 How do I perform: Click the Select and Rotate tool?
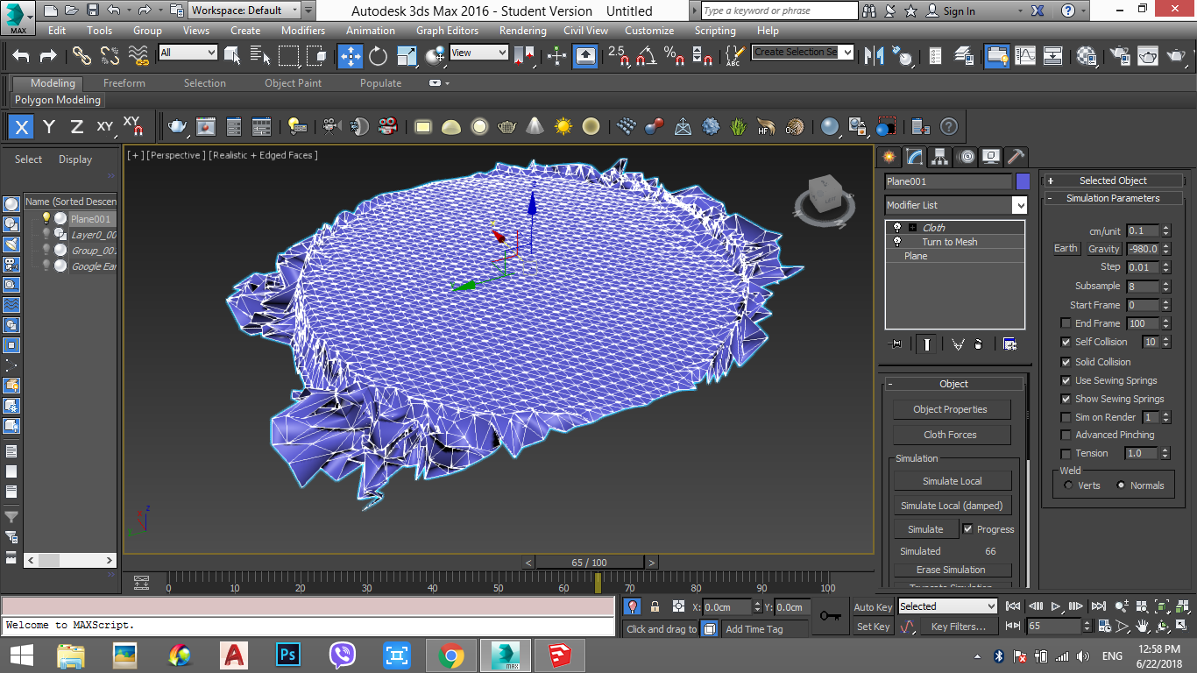pyautogui.click(x=378, y=56)
